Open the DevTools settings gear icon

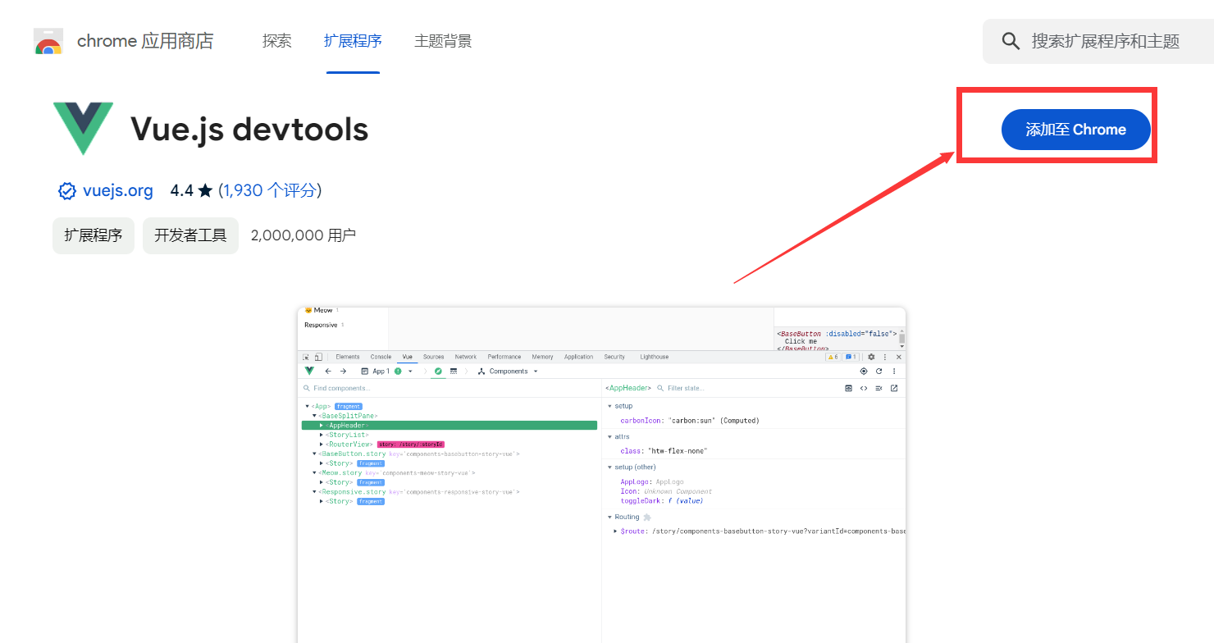[871, 356]
